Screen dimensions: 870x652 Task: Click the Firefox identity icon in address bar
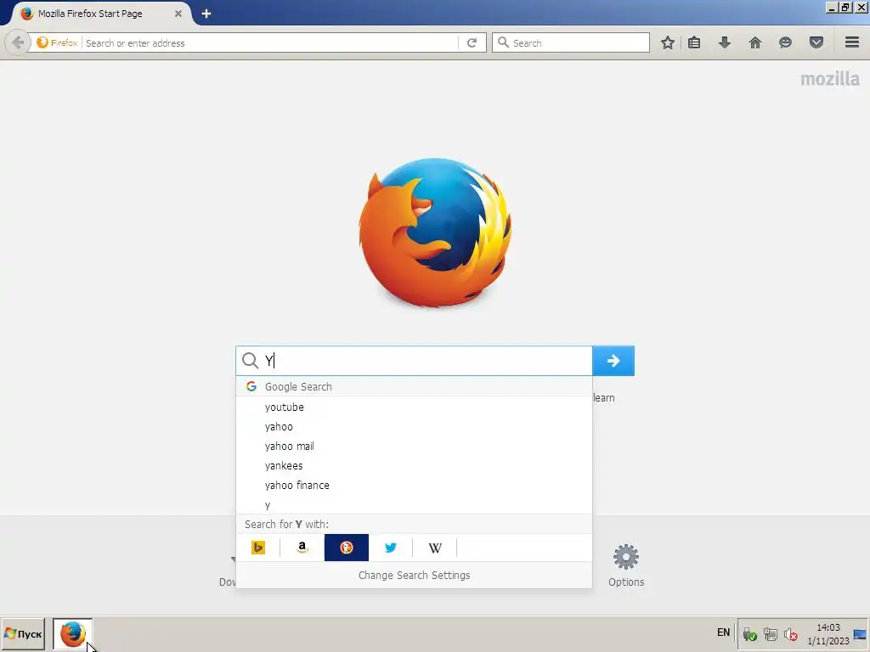(x=57, y=42)
